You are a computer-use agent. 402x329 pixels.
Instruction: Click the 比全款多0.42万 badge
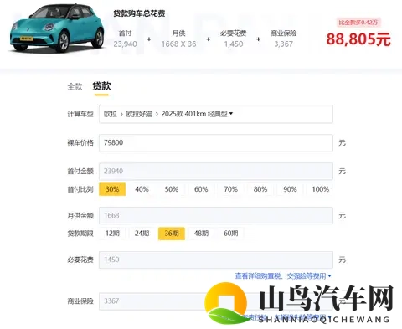pyautogui.click(x=358, y=23)
